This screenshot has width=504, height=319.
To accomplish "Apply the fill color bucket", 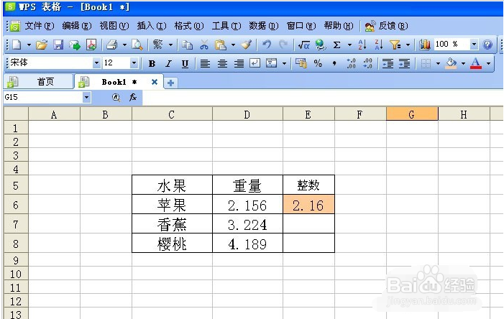I will tap(451, 63).
